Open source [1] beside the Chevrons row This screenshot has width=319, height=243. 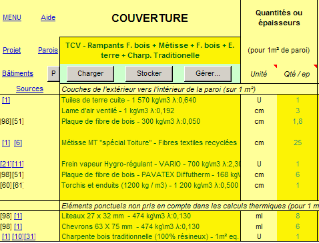(18, 226)
